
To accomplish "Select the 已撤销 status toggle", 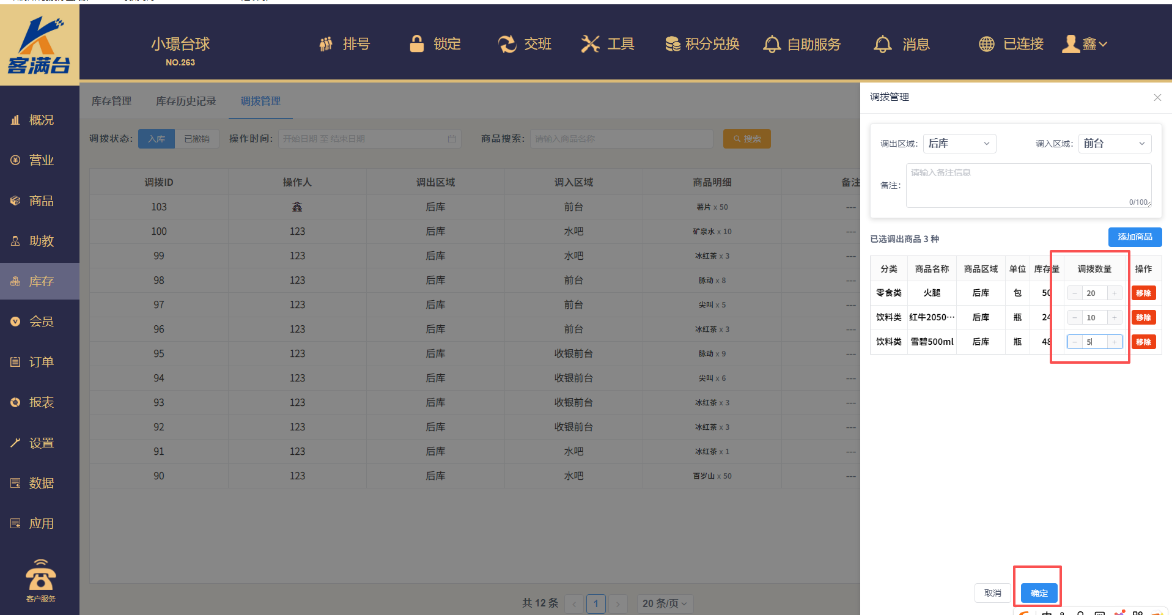I will [x=197, y=139].
